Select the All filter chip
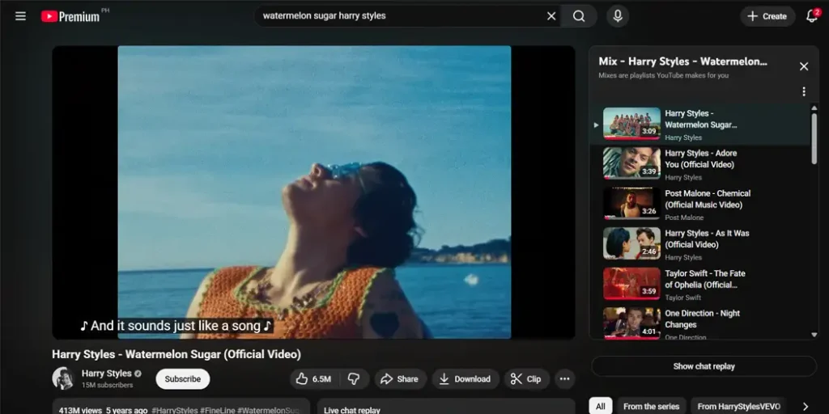 [x=601, y=406]
